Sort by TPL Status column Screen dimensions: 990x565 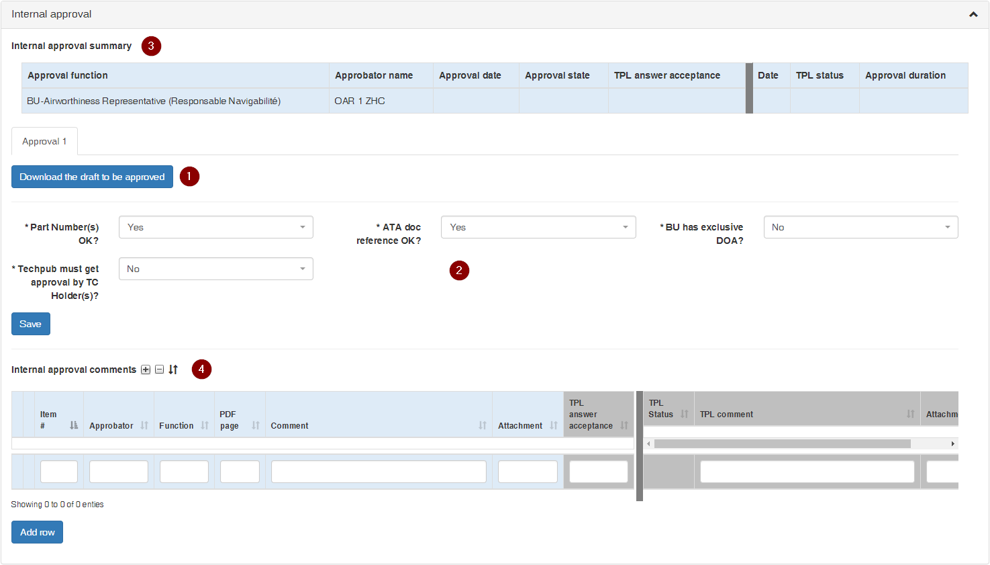click(685, 414)
